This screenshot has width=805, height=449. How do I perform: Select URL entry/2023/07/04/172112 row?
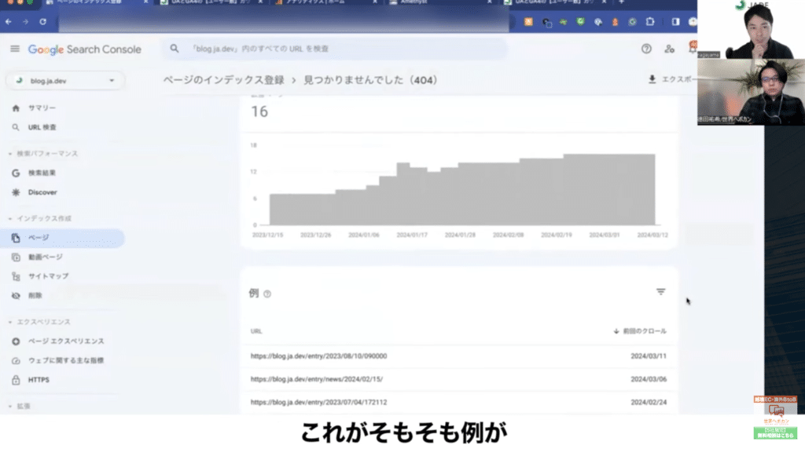[x=458, y=403]
